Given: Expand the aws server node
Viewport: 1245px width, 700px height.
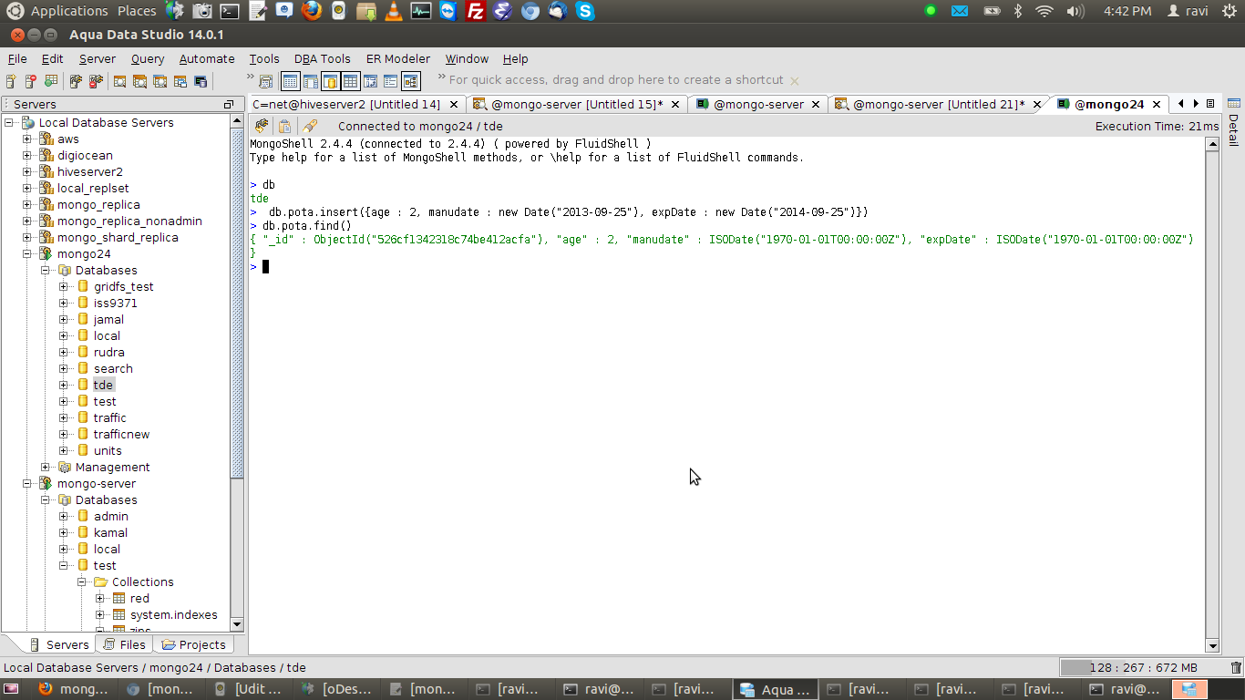Looking at the screenshot, I should (27, 139).
